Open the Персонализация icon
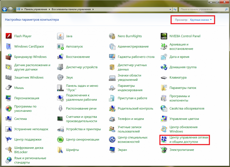Screen dimensions: 230x167 [9, 98]
